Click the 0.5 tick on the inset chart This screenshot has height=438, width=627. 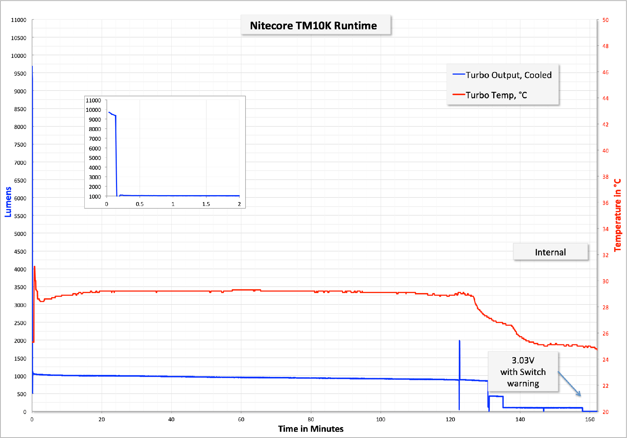point(140,204)
